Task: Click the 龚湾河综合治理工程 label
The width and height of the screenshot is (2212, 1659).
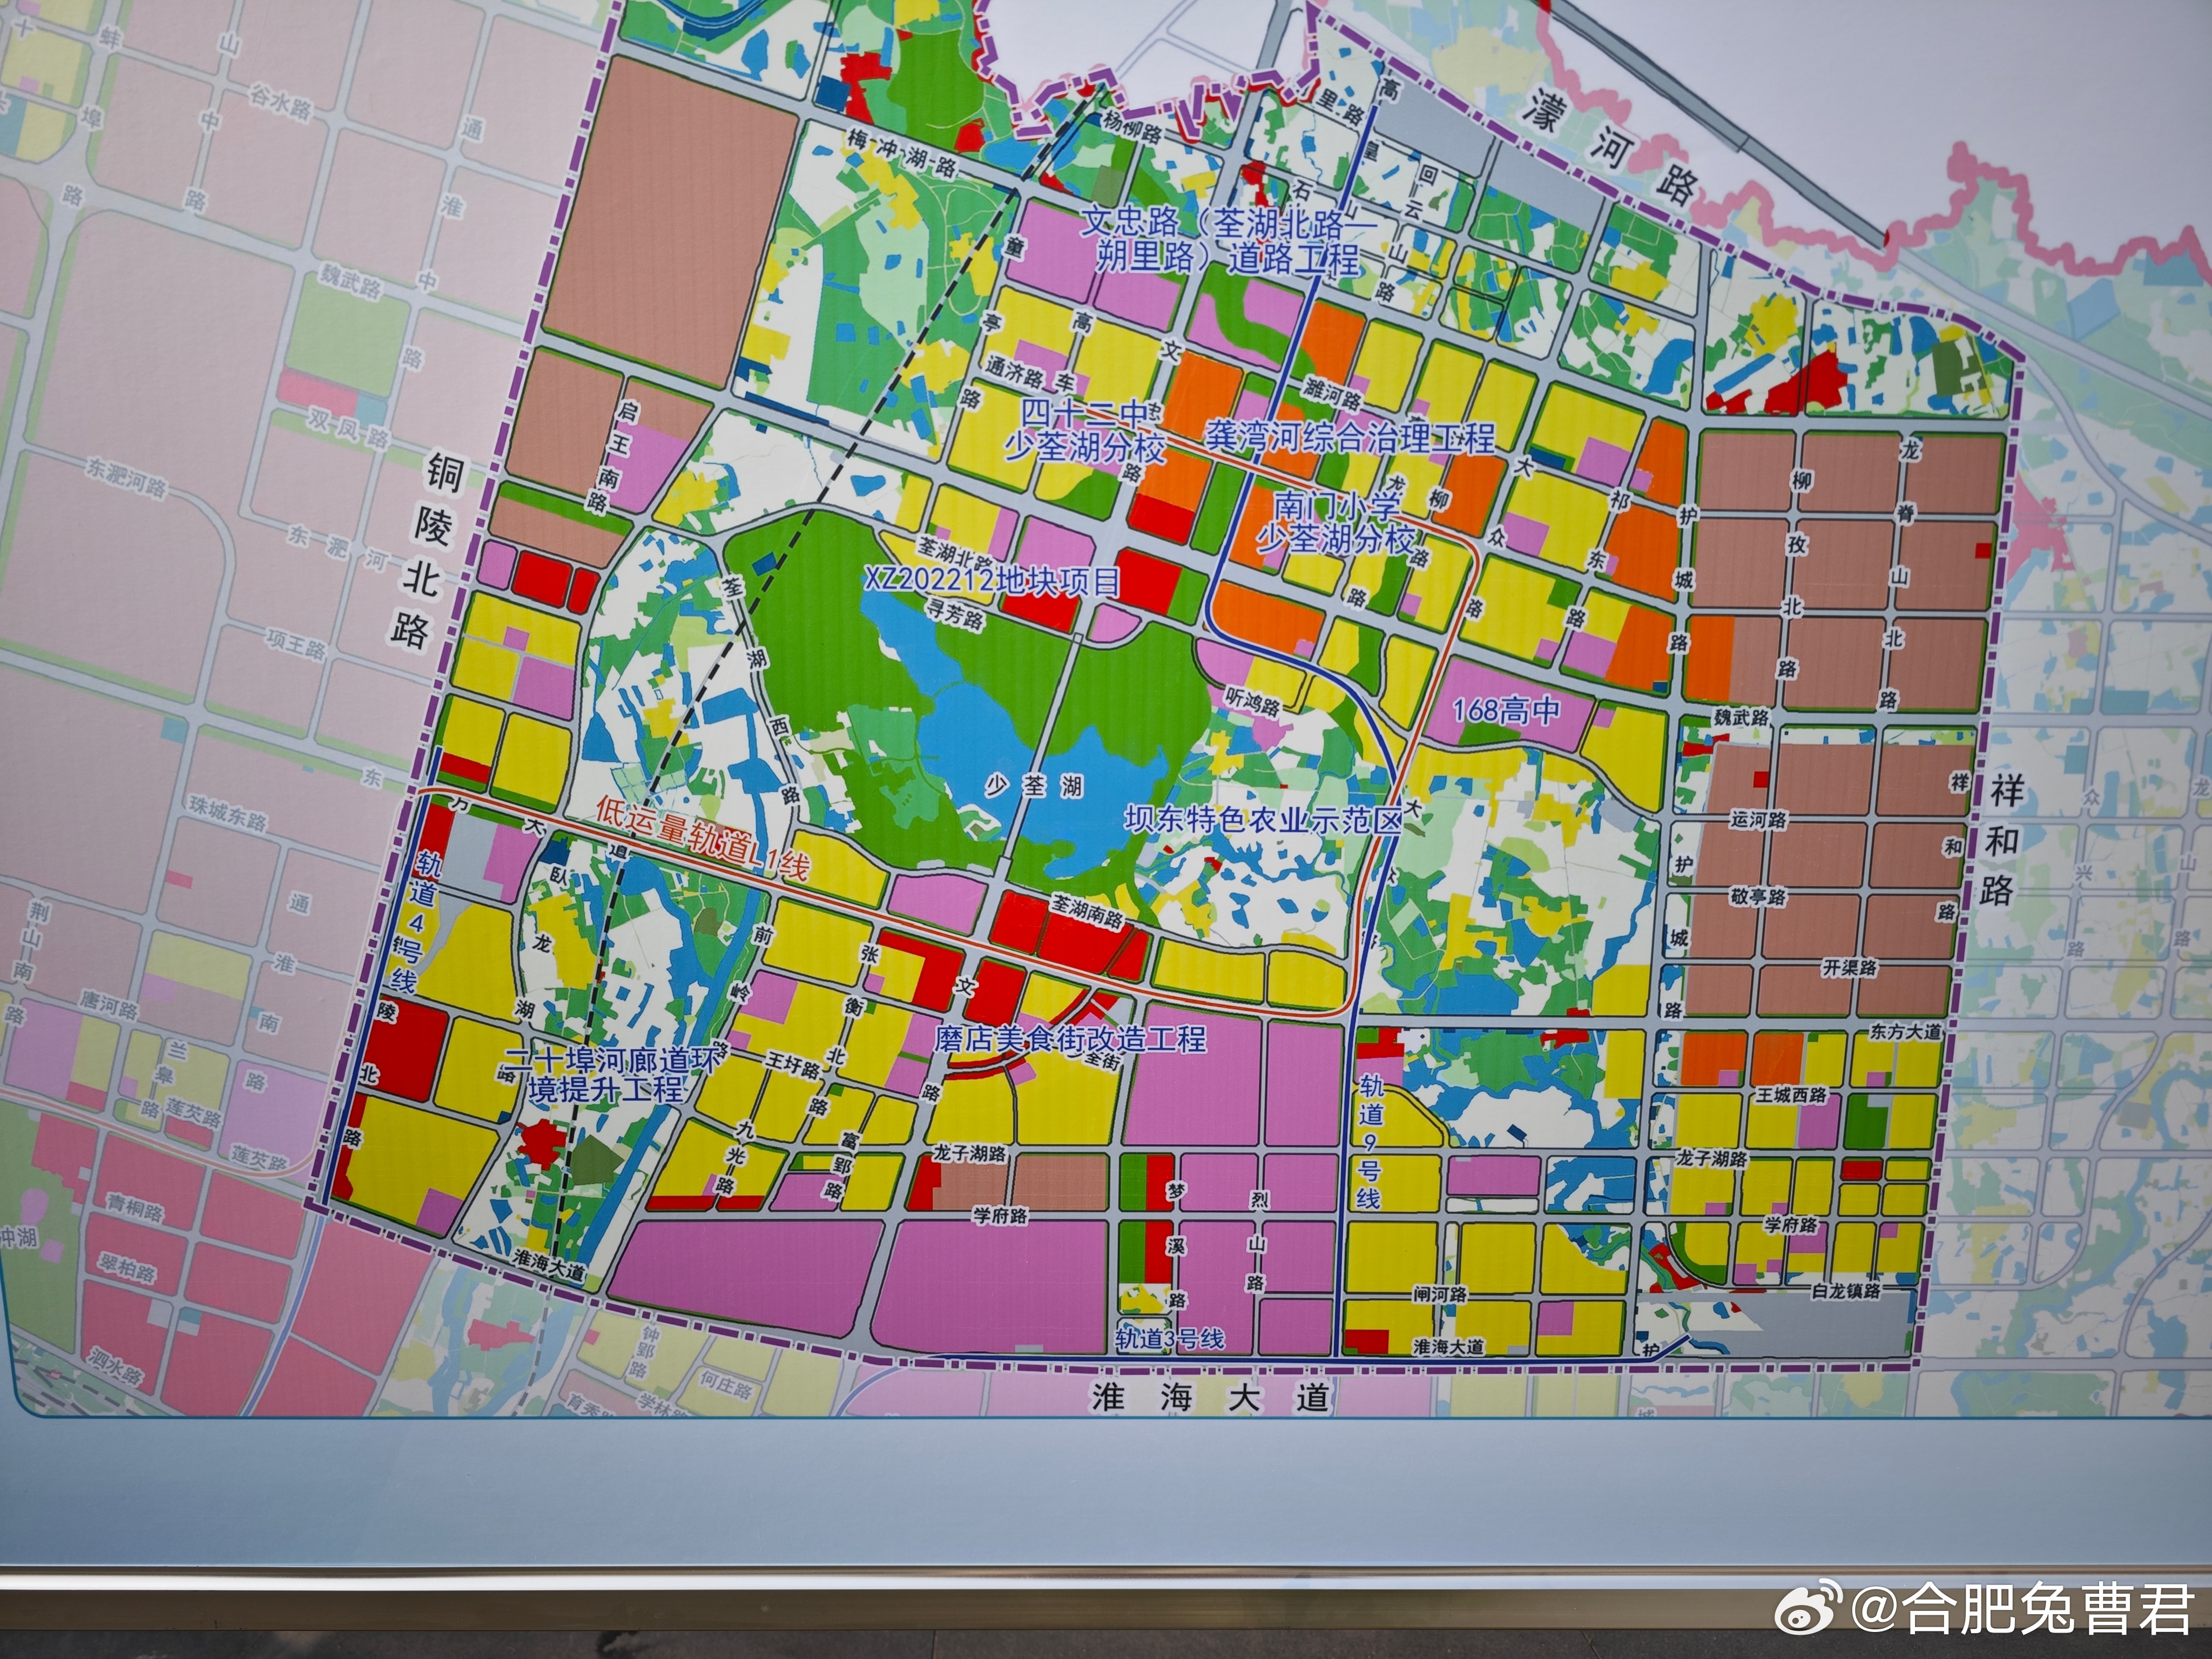Action: coord(1350,437)
